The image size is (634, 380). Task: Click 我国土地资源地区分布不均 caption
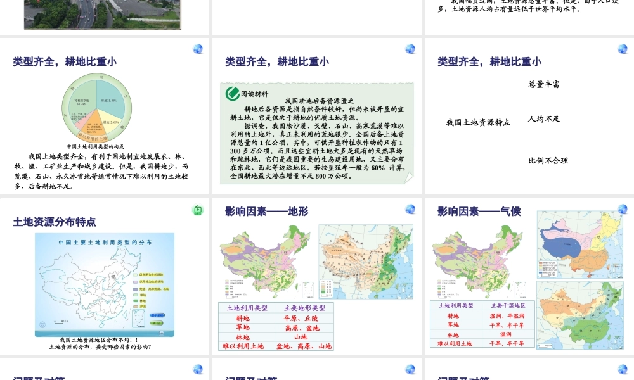pyautogui.click(x=99, y=340)
